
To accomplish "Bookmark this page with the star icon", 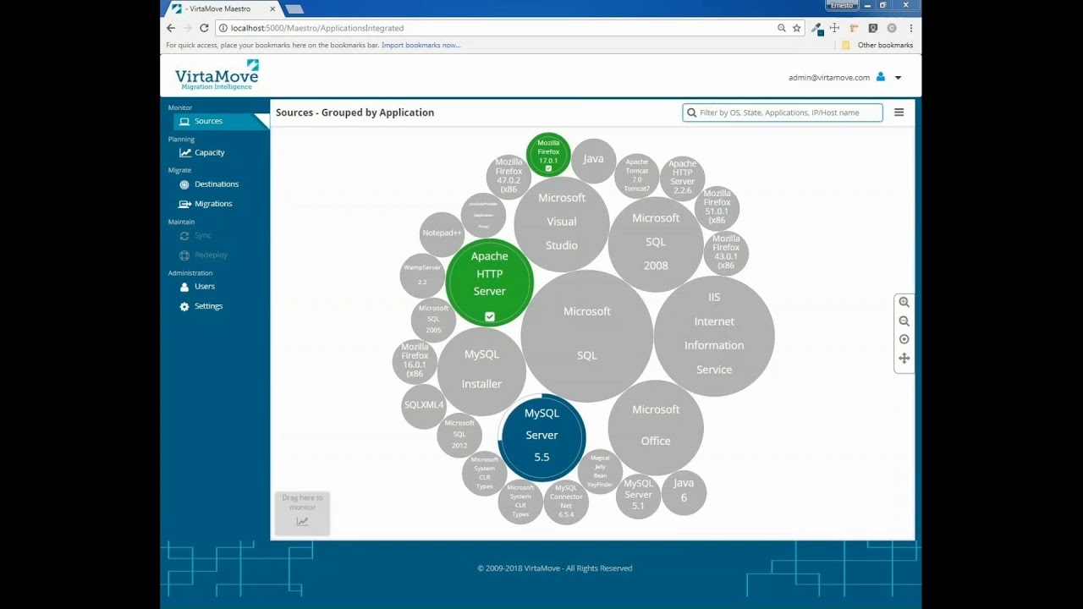I will 796,28.
